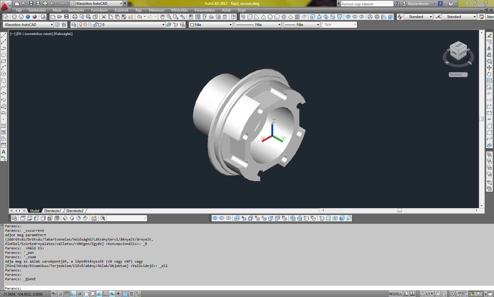Click the Plot (print) icon in Standard toolbar
This screenshot has height=297, width=494.
tap(75, 17)
